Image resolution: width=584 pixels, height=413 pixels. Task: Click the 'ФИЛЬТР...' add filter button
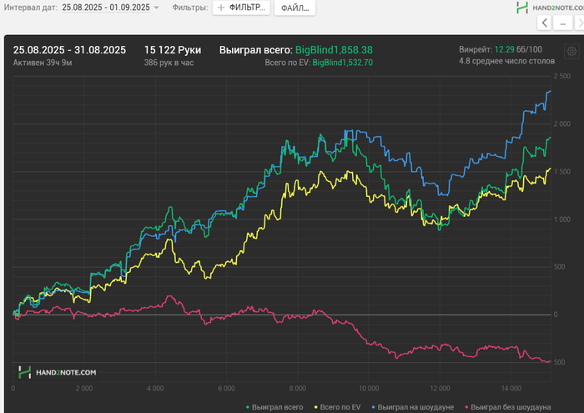(x=243, y=8)
